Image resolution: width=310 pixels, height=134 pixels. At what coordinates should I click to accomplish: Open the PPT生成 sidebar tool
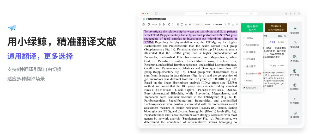point(295,72)
